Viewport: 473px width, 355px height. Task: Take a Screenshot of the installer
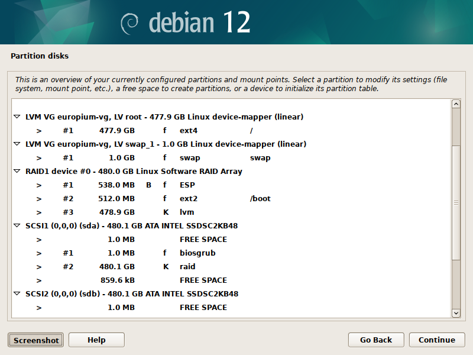click(x=36, y=340)
